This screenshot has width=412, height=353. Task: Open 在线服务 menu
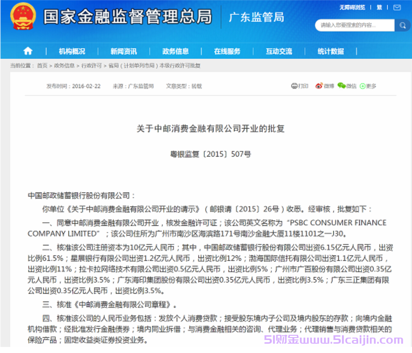227,51
